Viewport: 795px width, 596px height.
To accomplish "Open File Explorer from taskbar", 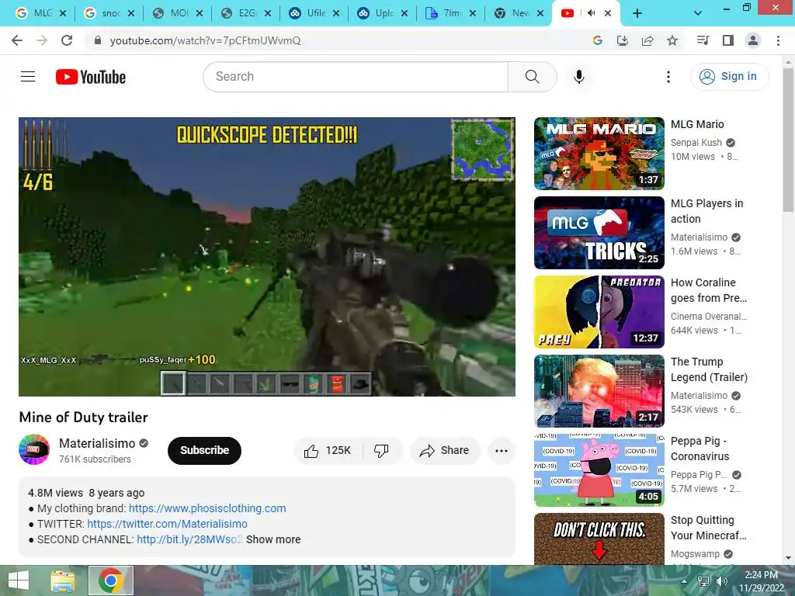I will 63,580.
